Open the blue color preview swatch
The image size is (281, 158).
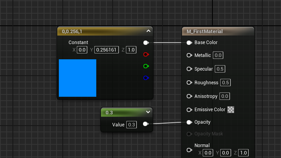click(78, 78)
